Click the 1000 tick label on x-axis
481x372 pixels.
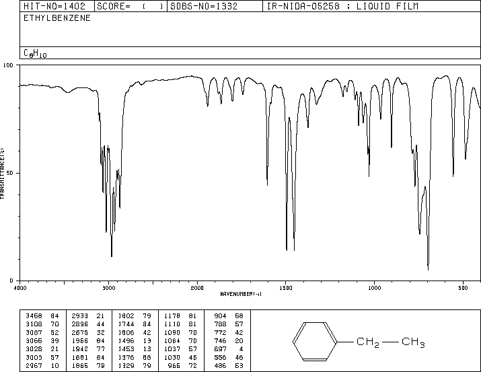[374, 288]
